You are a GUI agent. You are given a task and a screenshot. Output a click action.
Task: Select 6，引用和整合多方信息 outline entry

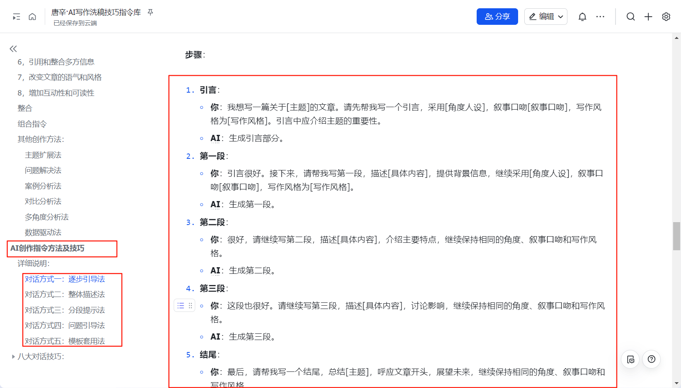click(56, 62)
